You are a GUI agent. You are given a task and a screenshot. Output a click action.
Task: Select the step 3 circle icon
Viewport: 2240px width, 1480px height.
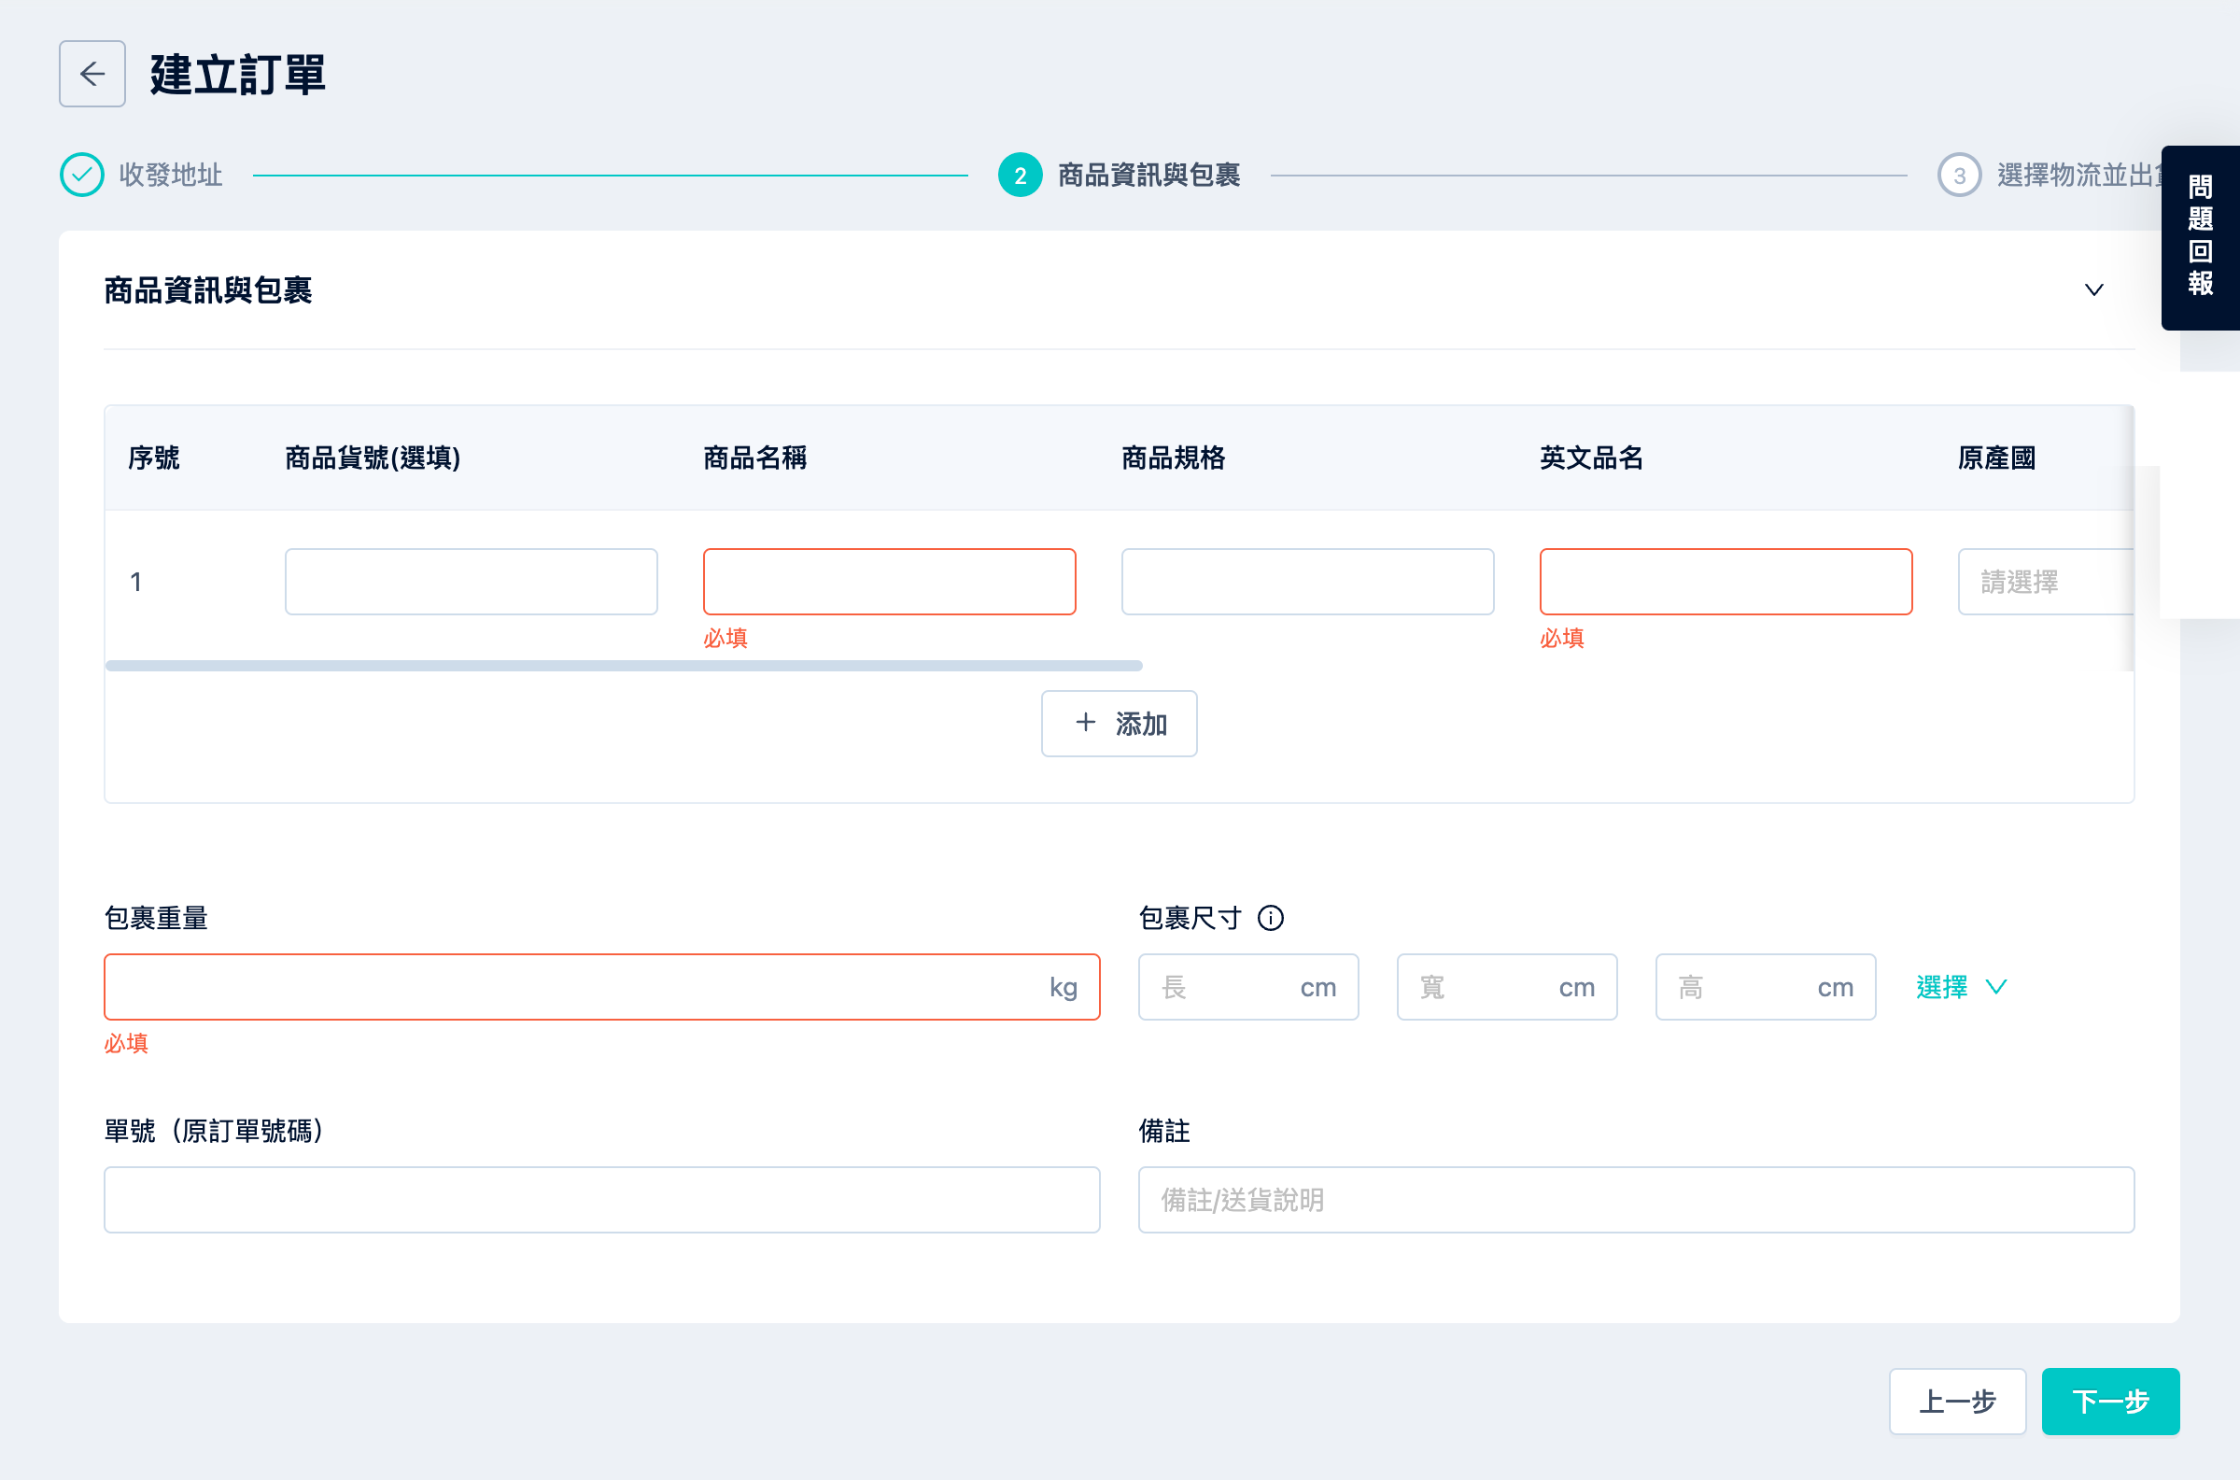tap(1959, 175)
